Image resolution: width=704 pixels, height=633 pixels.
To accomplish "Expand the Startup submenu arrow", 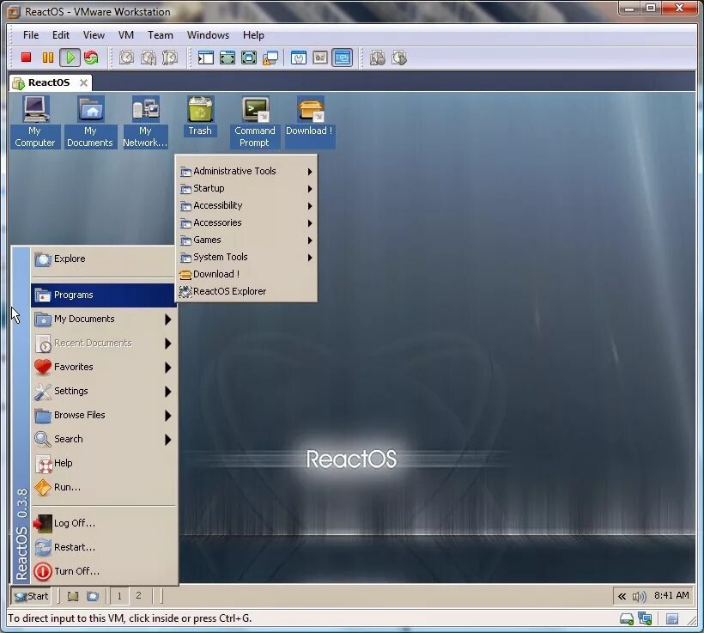I will click(x=310, y=189).
